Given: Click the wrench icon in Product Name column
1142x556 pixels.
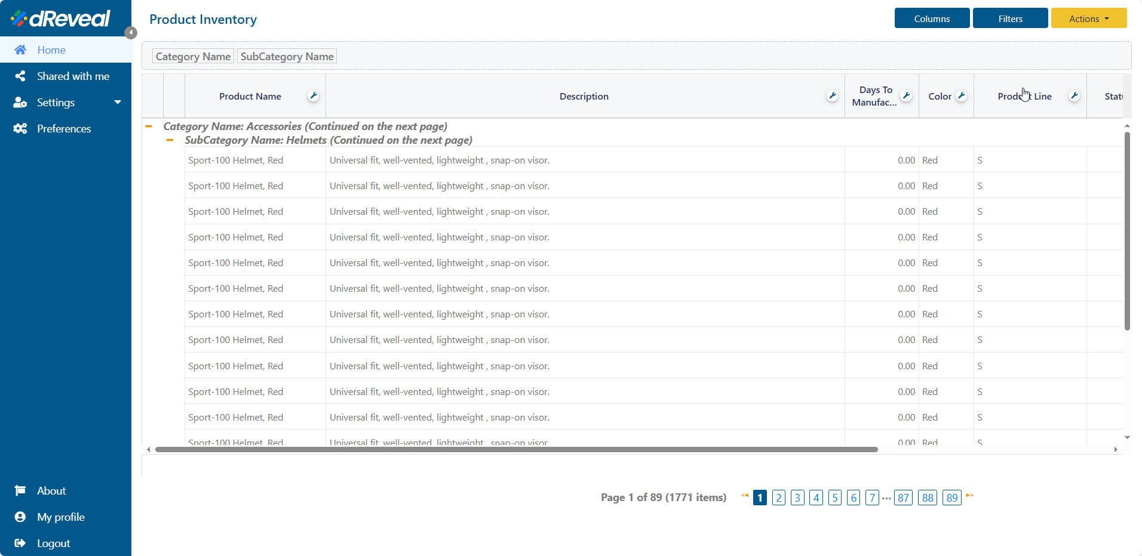Looking at the screenshot, I should [x=313, y=96].
